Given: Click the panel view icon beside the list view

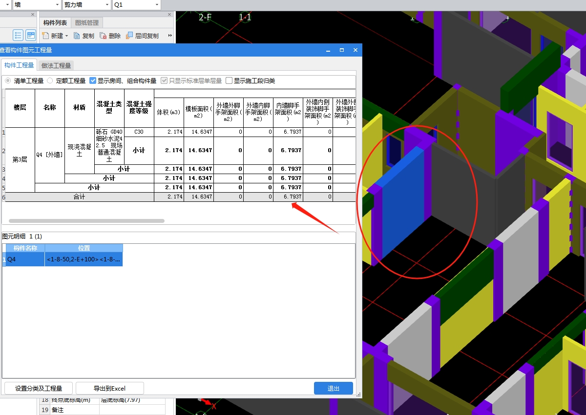Looking at the screenshot, I should tap(31, 35).
